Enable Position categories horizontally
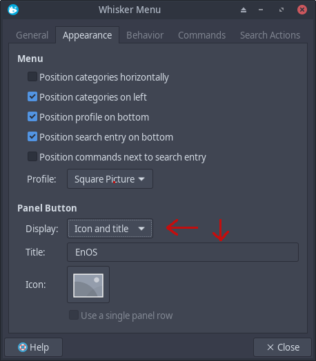Viewport: 316px width, 361px height. point(32,76)
